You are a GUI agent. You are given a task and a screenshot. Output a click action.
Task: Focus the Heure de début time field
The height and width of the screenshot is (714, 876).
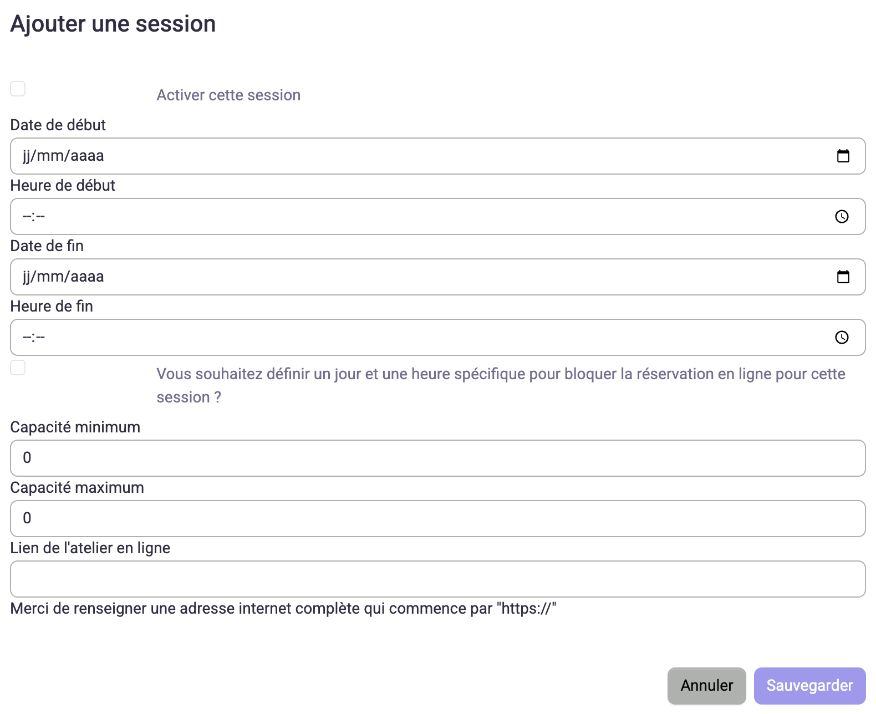coord(438,216)
